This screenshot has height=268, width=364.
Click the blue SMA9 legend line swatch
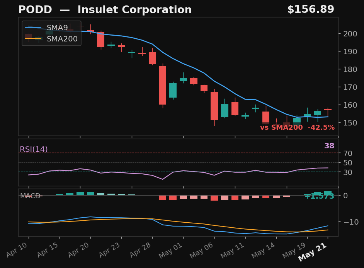[x=33, y=27]
